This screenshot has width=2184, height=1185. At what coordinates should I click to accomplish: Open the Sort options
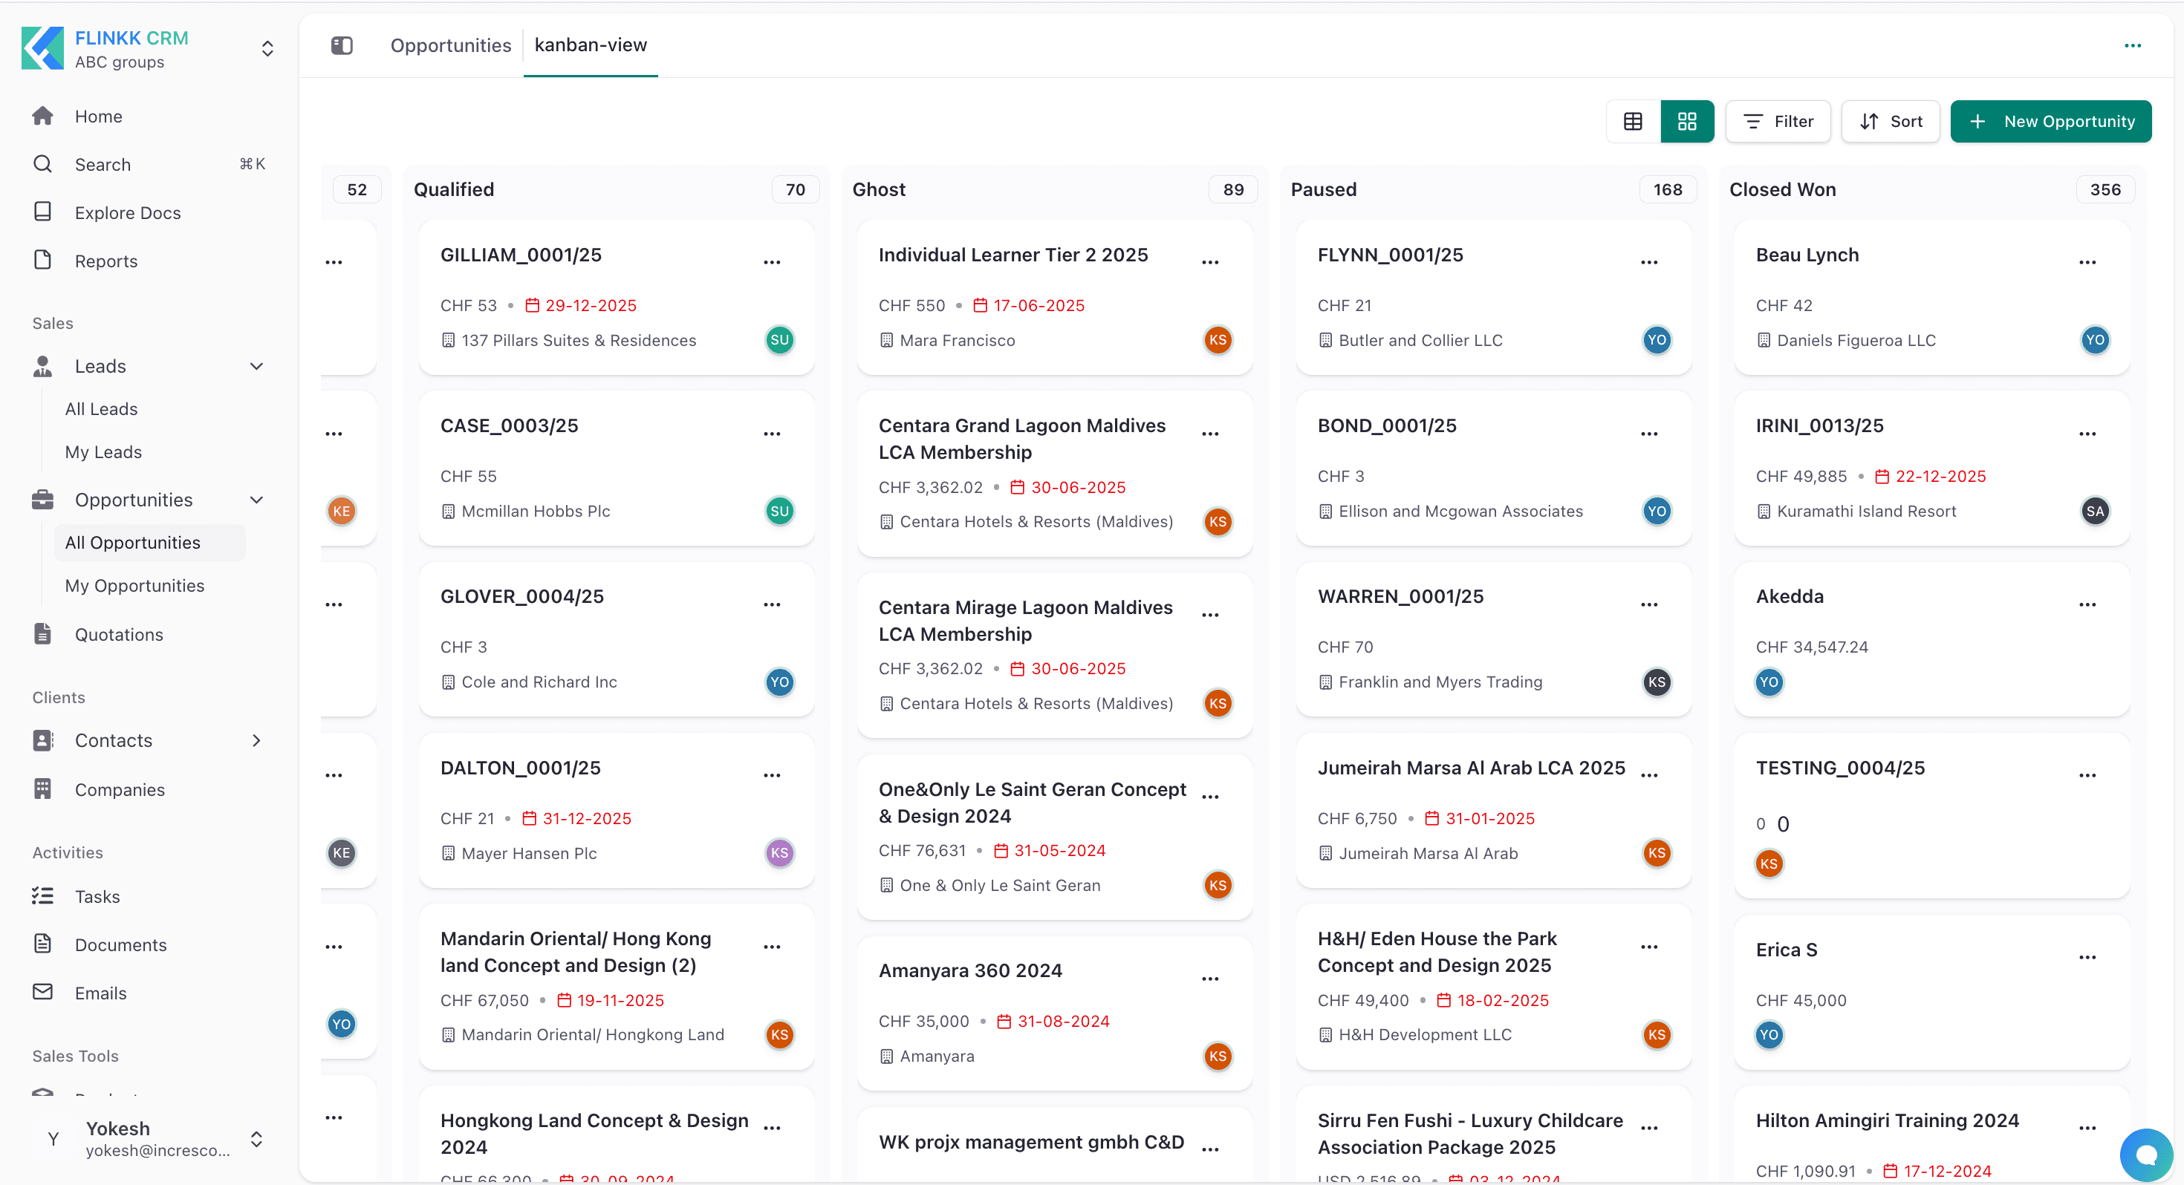point(1890,121)
